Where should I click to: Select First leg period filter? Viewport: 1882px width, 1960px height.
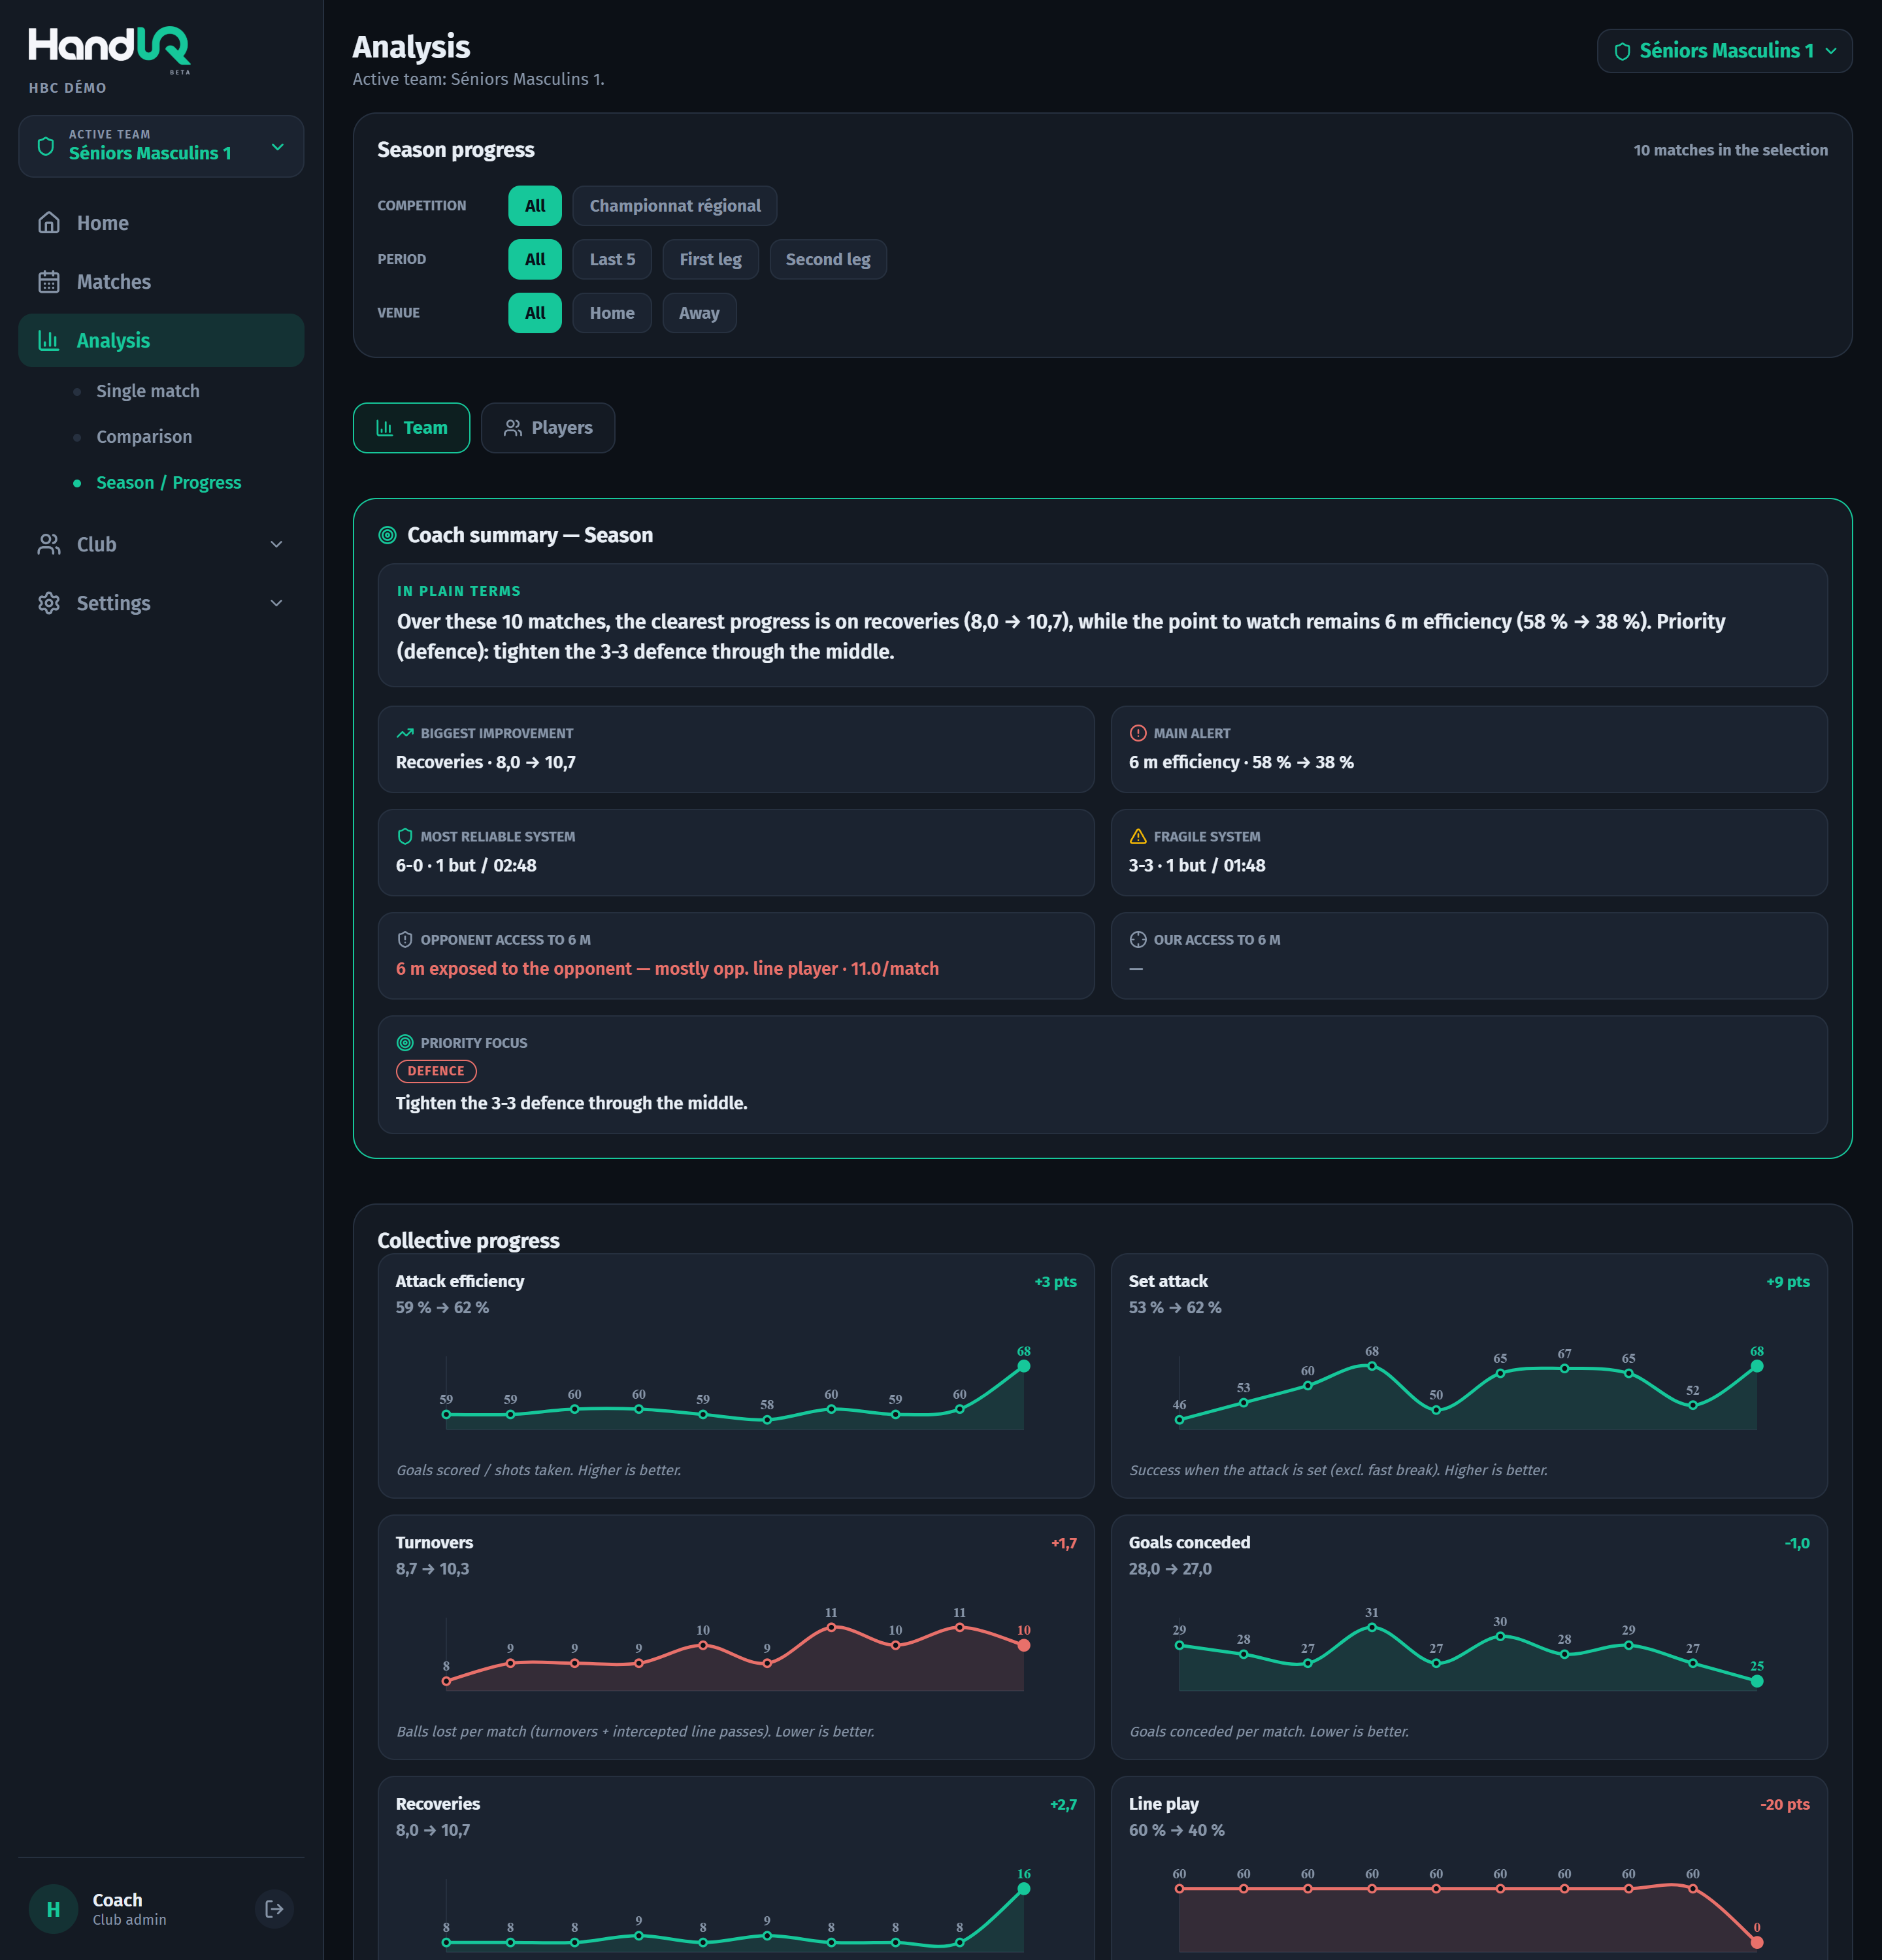coord(711,260)
